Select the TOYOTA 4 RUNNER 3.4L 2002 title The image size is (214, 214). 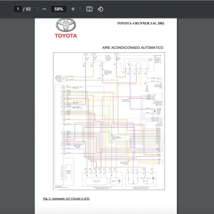[141, 24]
